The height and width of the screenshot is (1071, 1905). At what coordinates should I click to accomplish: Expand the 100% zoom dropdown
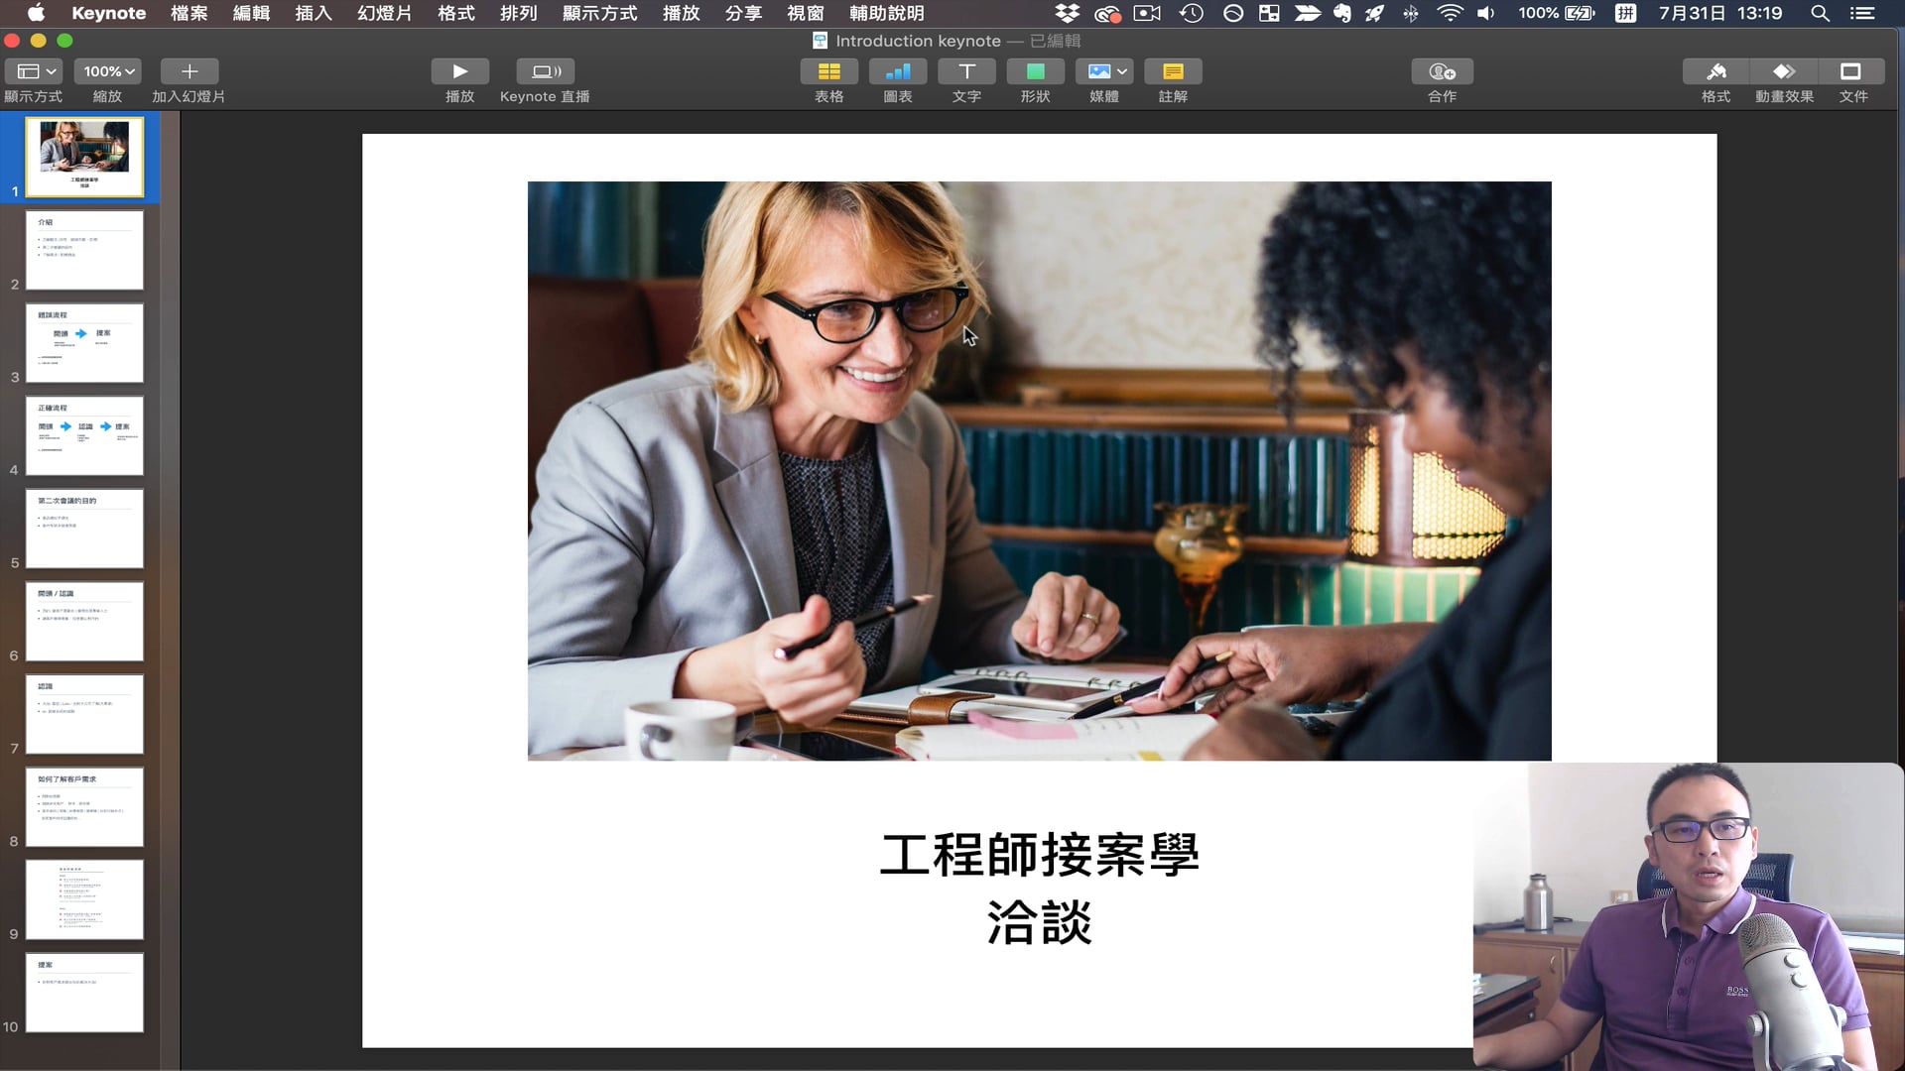click(x=107, y=71)
